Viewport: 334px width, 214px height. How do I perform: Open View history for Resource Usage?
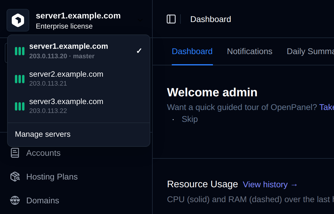pyautogui.click(x=270, y=185)
